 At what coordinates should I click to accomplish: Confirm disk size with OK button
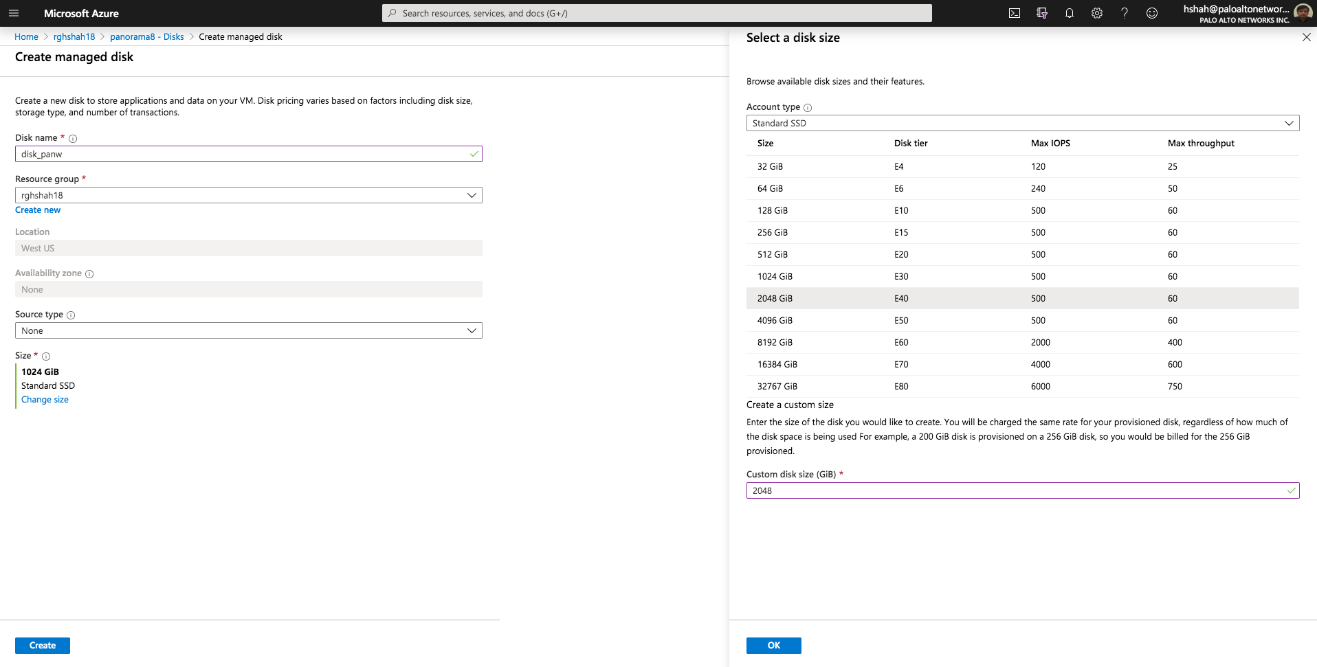tap(773, 646)
